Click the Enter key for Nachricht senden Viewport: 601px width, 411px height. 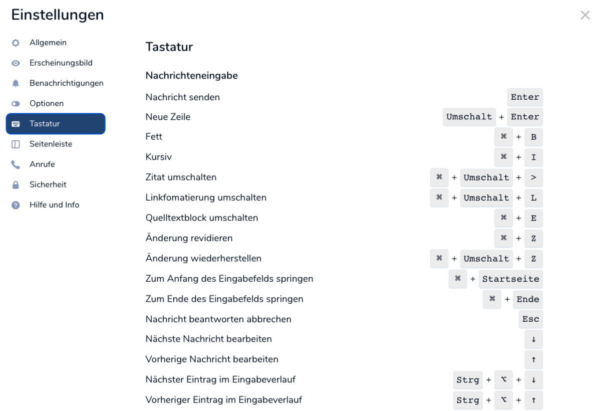point(525,97)
